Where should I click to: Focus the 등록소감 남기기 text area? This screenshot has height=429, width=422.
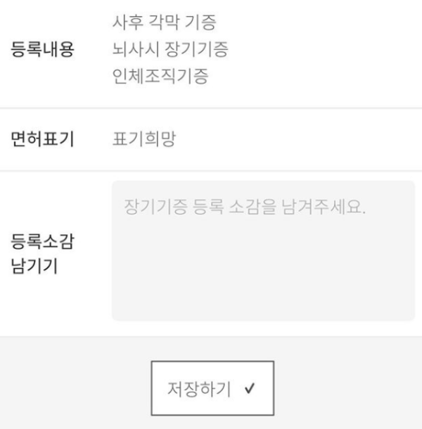coord(263,250)
